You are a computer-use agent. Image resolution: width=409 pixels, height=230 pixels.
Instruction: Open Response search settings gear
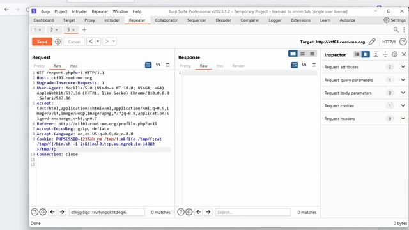tap(189, 212)
